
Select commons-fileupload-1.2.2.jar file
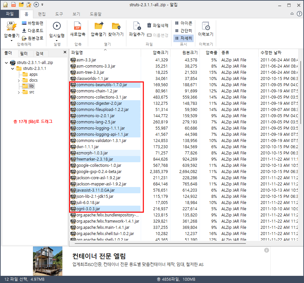click(105, 110)
